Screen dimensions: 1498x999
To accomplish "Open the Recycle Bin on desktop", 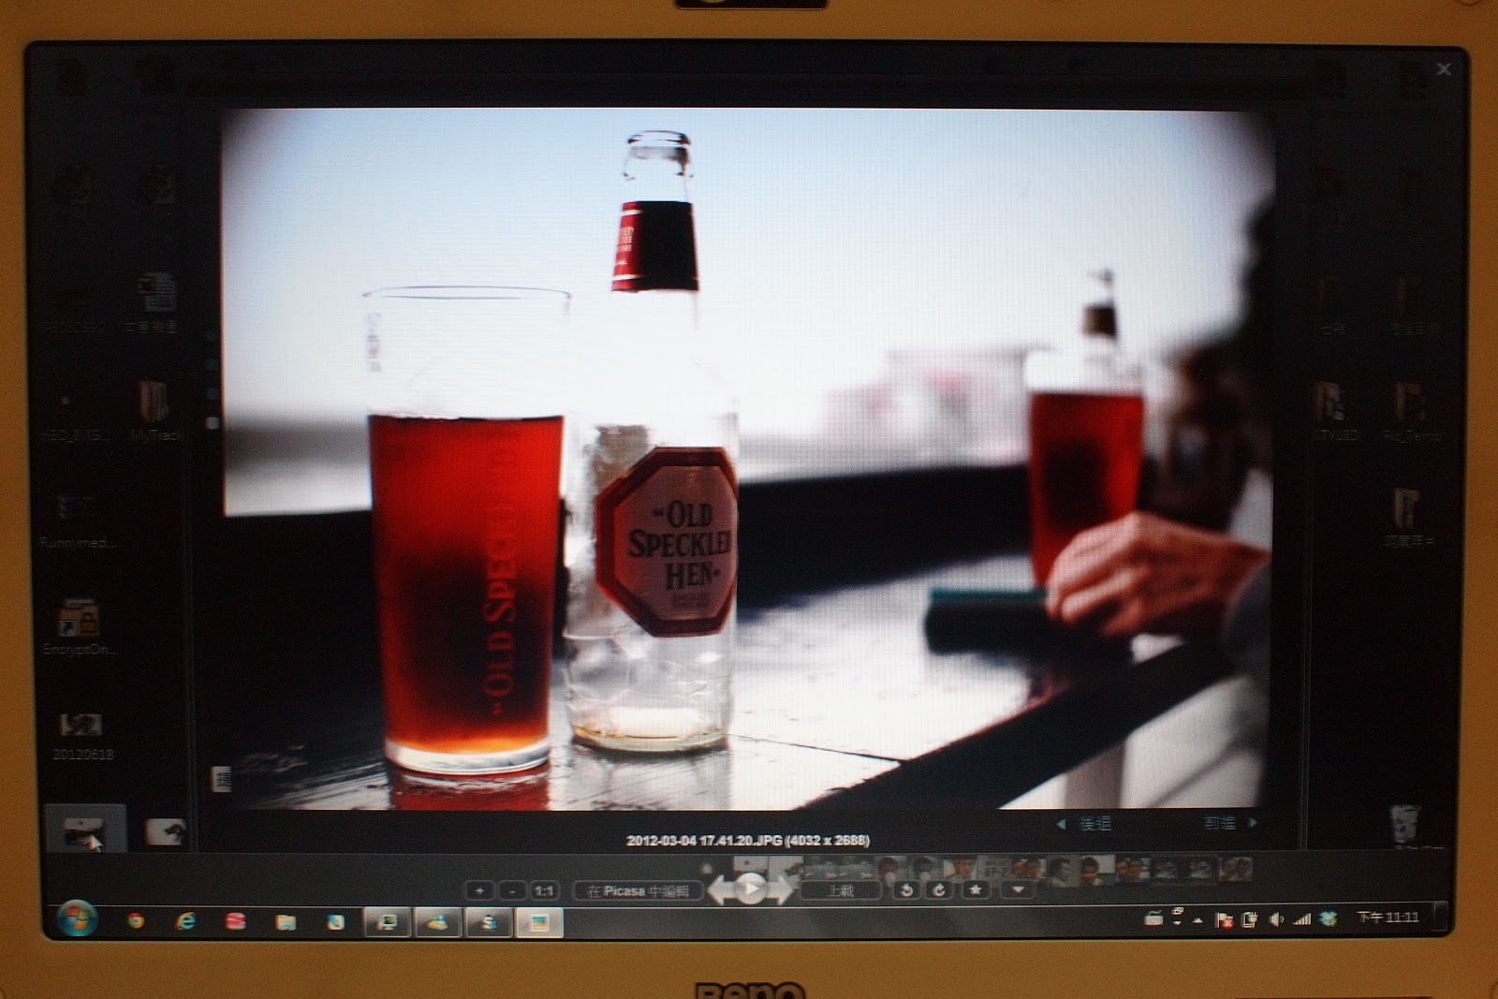I will (1404, 824).
